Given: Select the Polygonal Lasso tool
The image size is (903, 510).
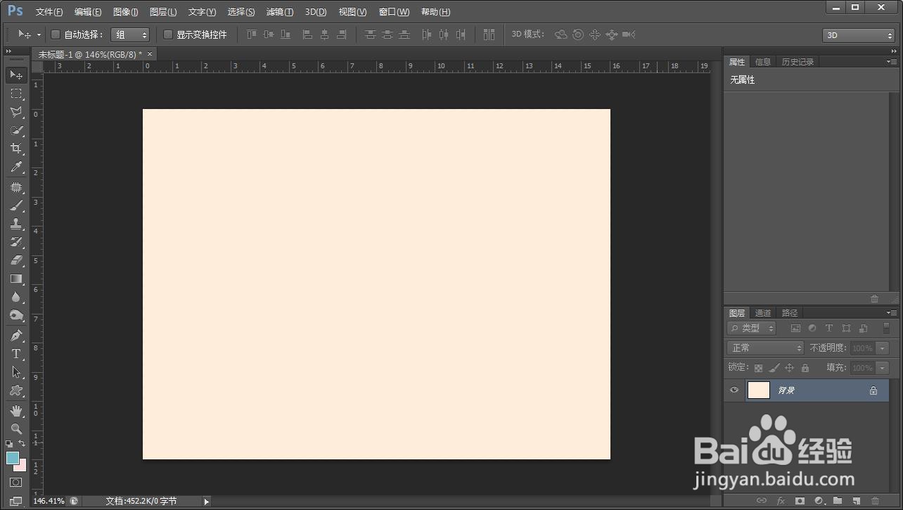Looking at the screenshot, I should [x=16, y=112].
